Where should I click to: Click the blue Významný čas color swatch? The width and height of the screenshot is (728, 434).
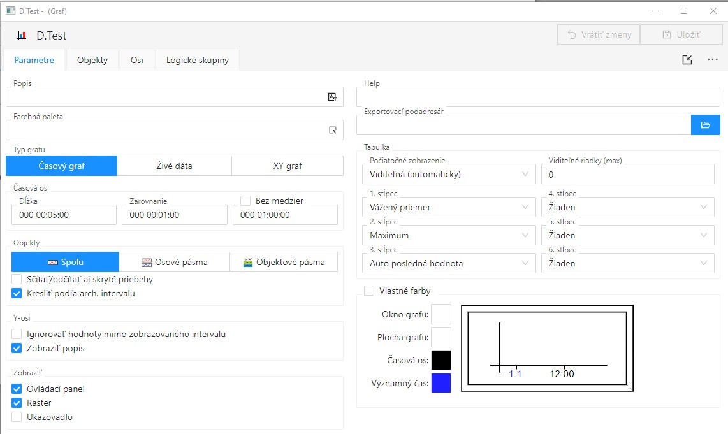[441, 383]
